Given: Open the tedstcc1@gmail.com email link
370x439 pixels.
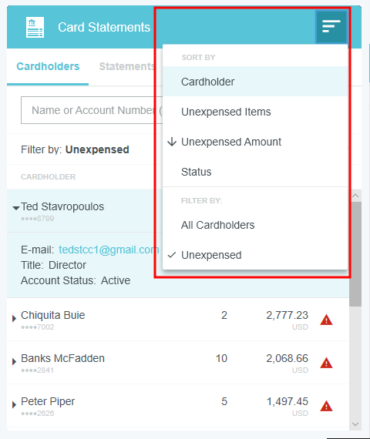Looking at the screenshot, I should 109,250.
